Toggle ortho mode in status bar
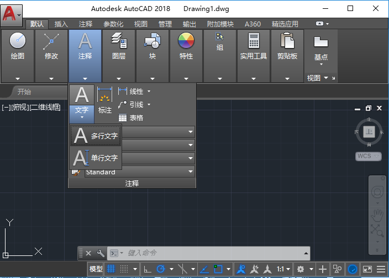 point(148,269)
